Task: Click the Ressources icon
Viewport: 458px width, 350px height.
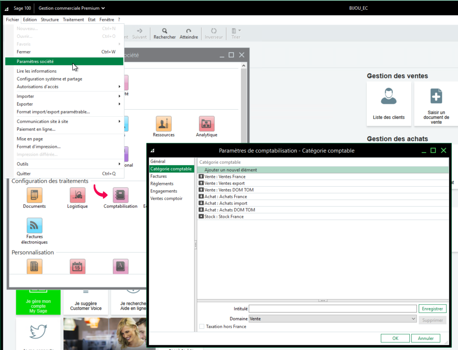Action: pyautogui.click(x=164, y=124)
